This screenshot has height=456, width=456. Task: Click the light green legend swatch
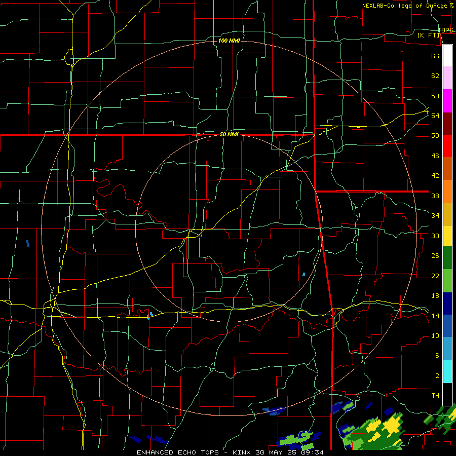447,281
